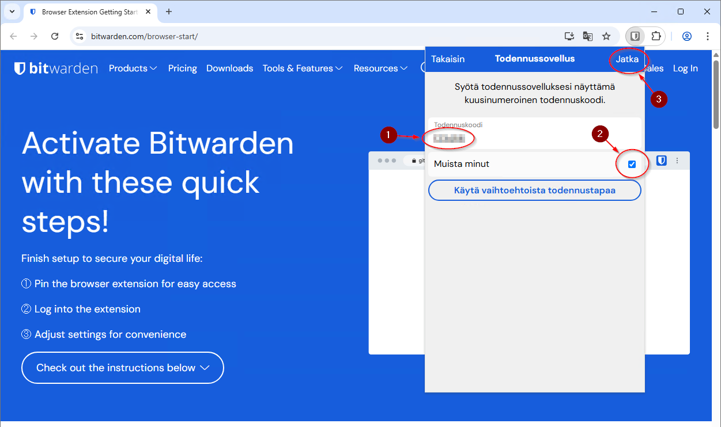Click the Activate Bitwarden heading
Screen dimensions: 721x427
point(158,183)
